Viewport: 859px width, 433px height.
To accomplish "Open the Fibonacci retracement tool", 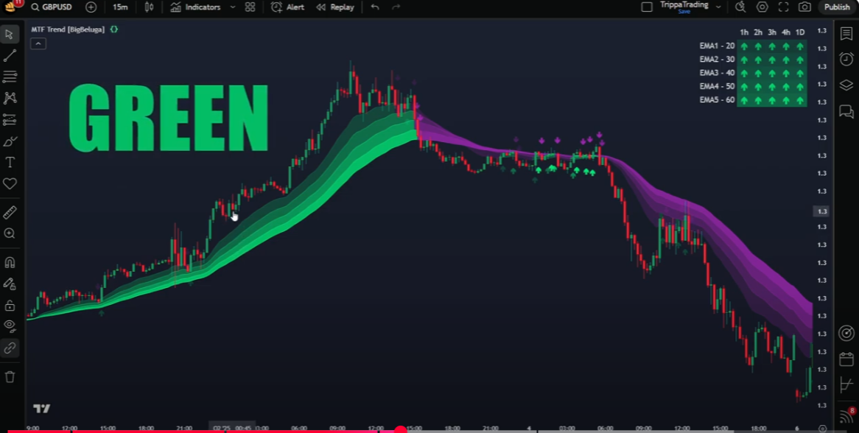I will [10, 77].
